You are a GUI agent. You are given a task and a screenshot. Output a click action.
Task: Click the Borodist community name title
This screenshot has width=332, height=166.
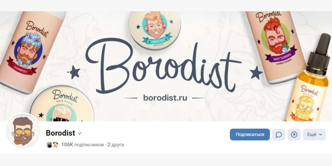click(60, 133)
